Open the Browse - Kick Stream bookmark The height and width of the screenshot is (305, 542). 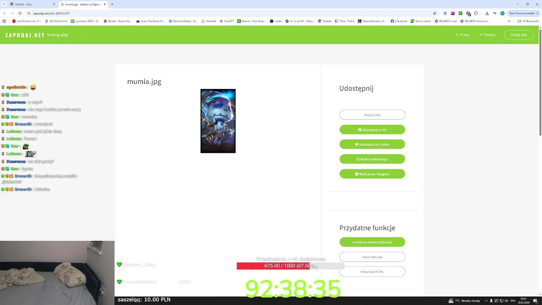tap(251, 21)
